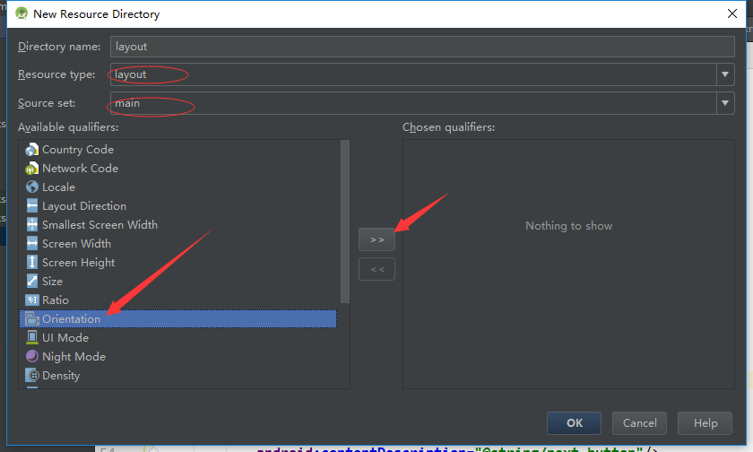
Task: Confirm with the OK button
Action: pyautogui.click(x=574, y=423)
